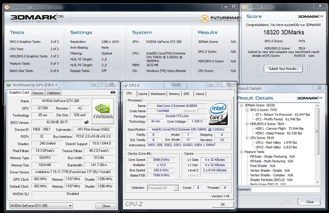This screenshot has width=329, height=213.
Task: Open the Processor #1 selection dropdown
Action: [163, 188]
